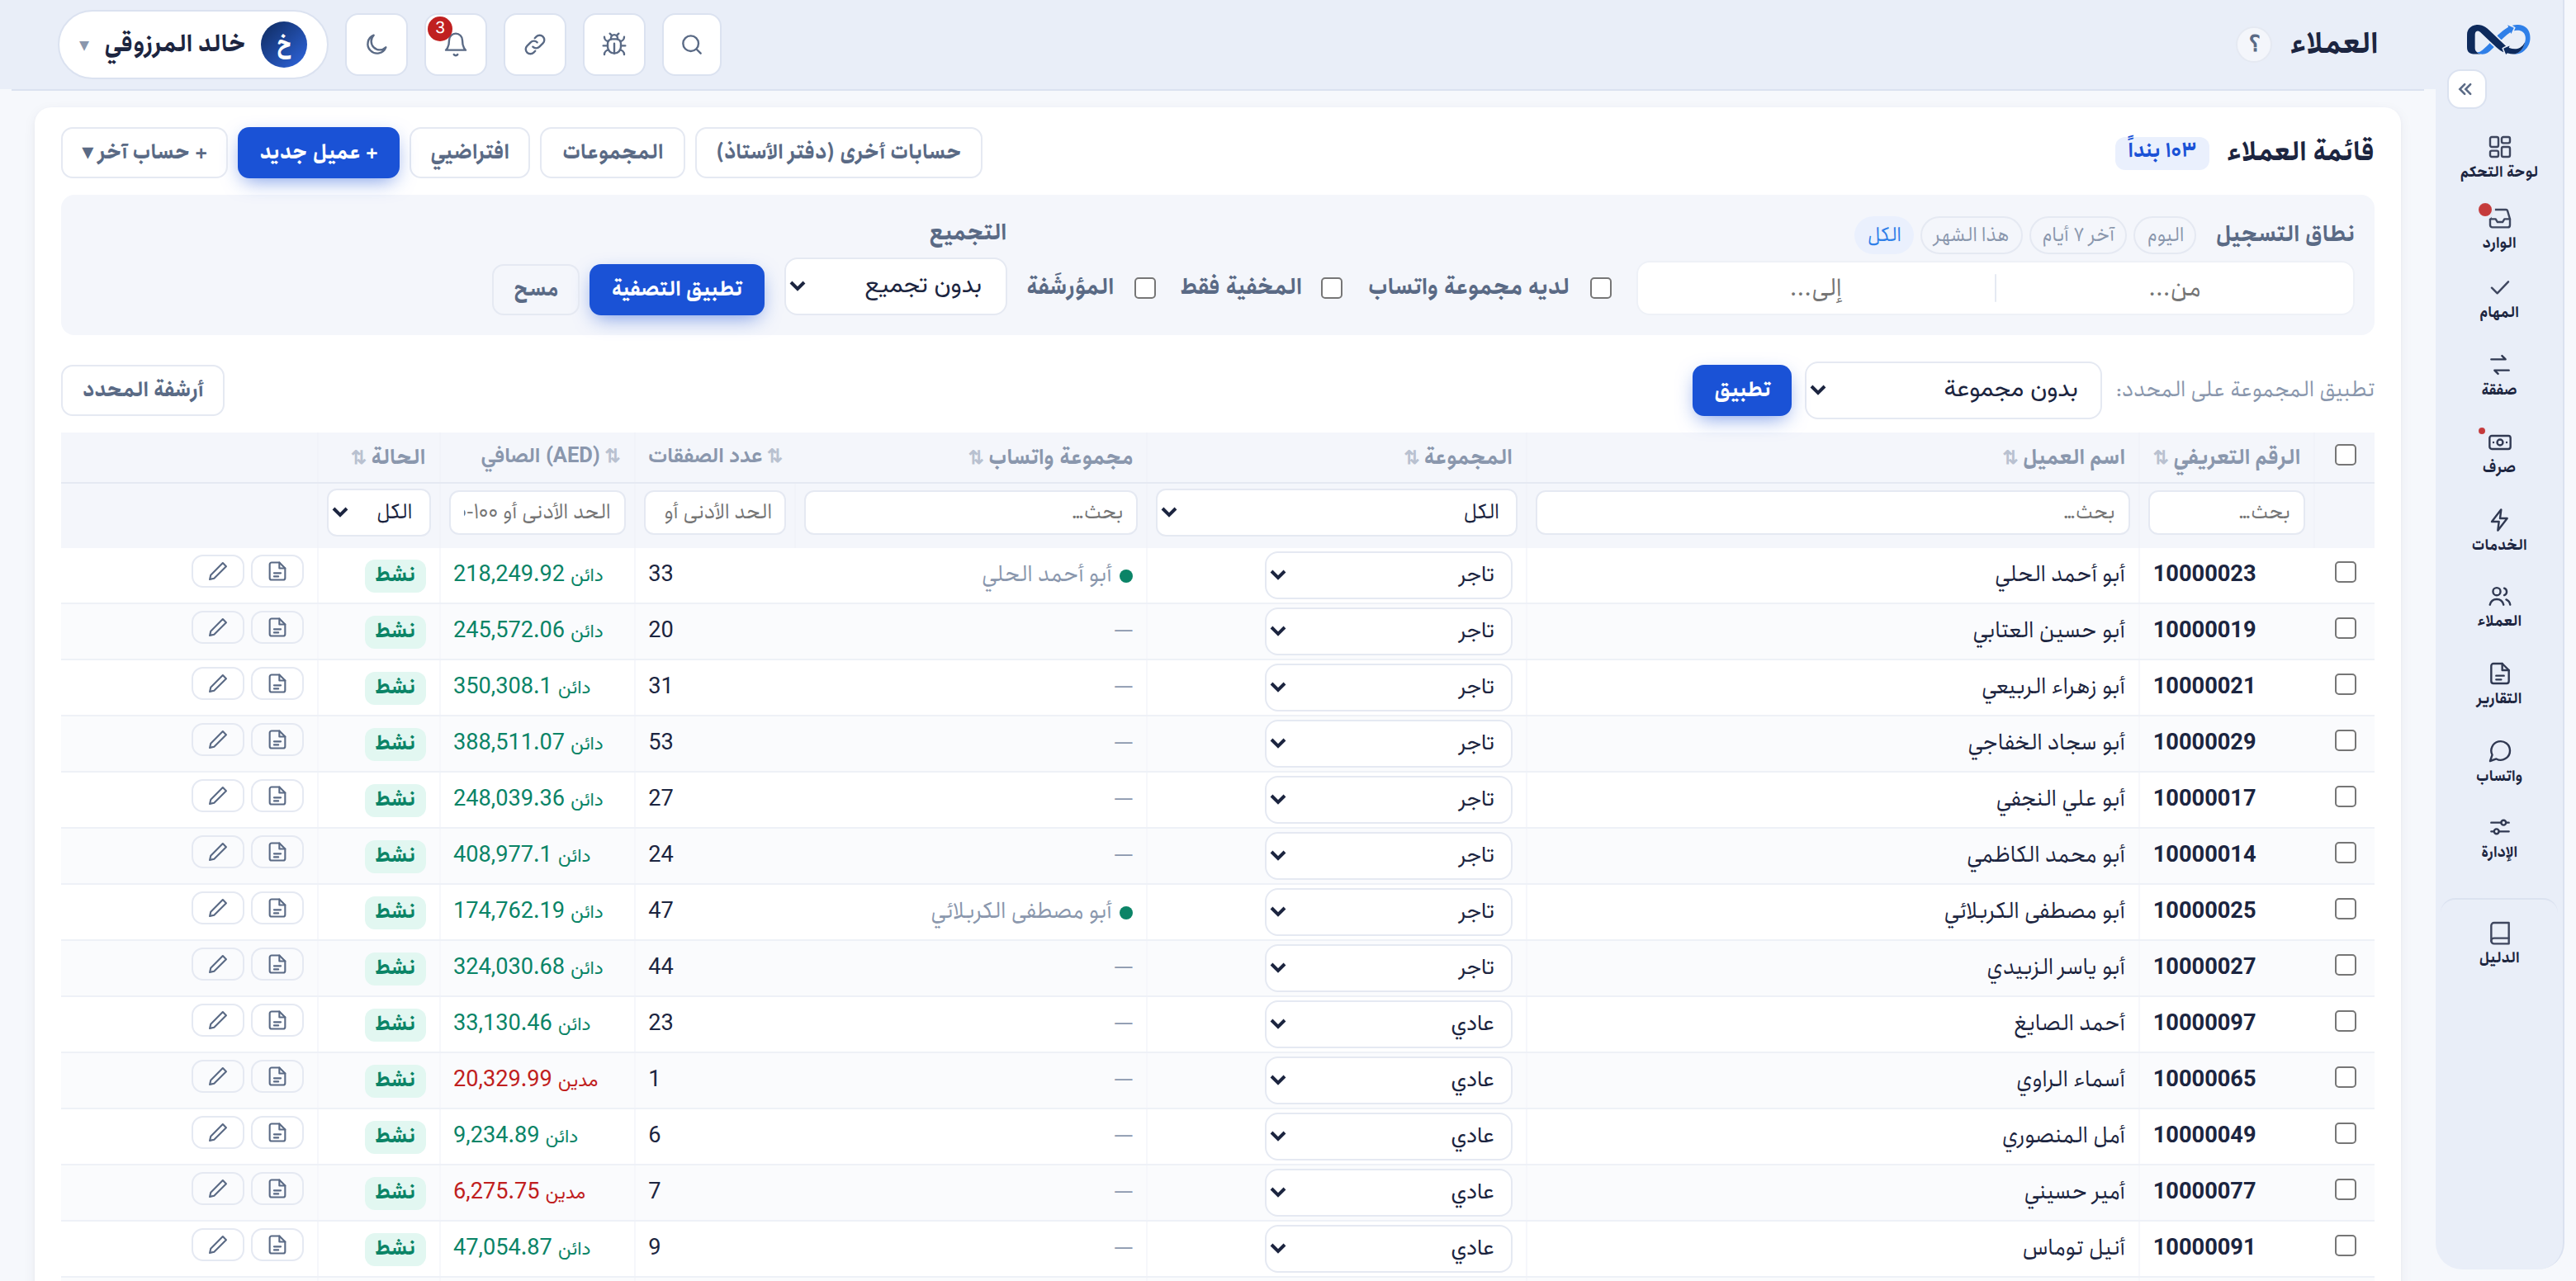Open الدليل guide in sidebar
This screenshot has height=1281, width=2576.
pos(2498,943)
